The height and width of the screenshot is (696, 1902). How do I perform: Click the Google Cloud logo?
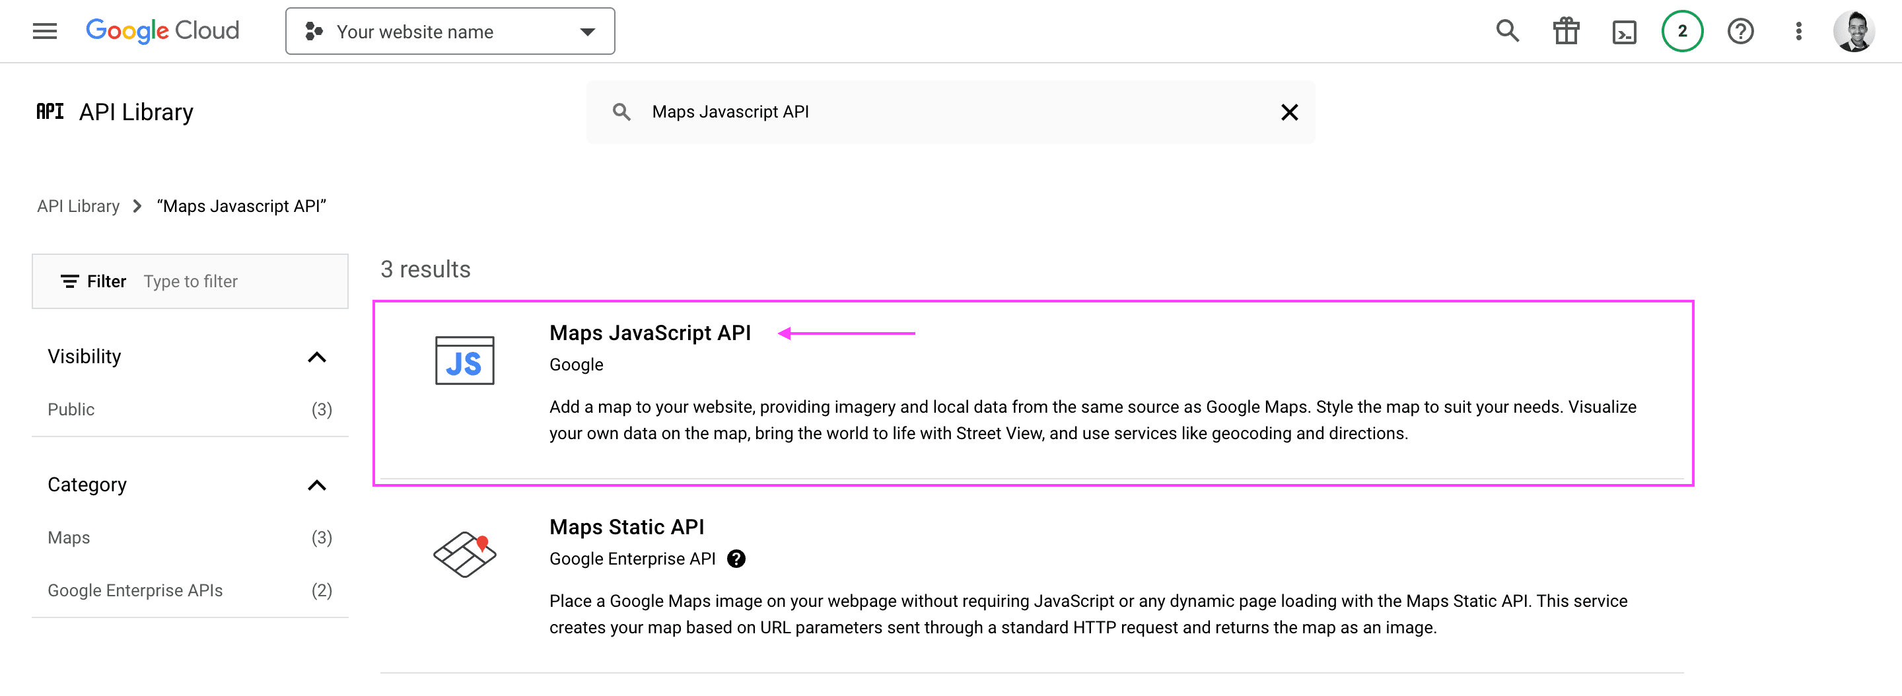pyautogui.click(x=162, y=30)
